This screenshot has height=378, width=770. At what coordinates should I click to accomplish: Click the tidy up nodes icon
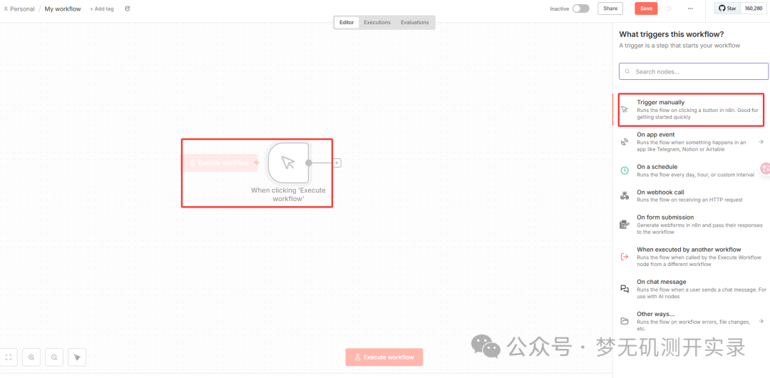[77, 357]
